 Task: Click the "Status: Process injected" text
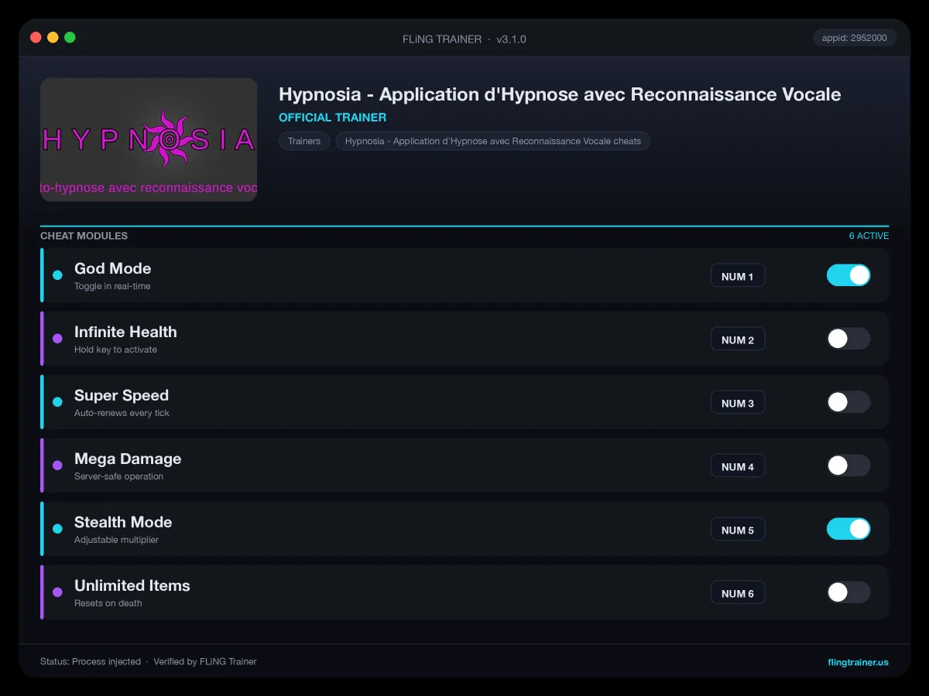[x=91, y=662]
